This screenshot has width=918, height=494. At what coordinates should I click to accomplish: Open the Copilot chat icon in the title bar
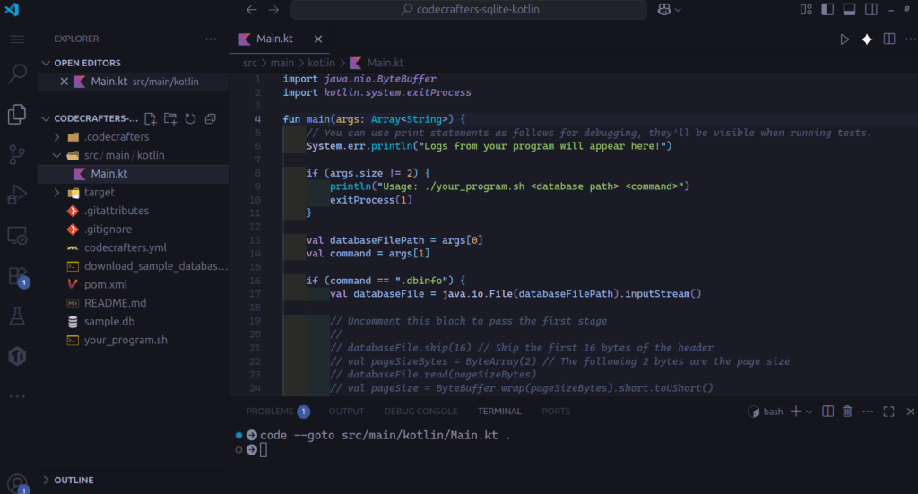point(664,9)
